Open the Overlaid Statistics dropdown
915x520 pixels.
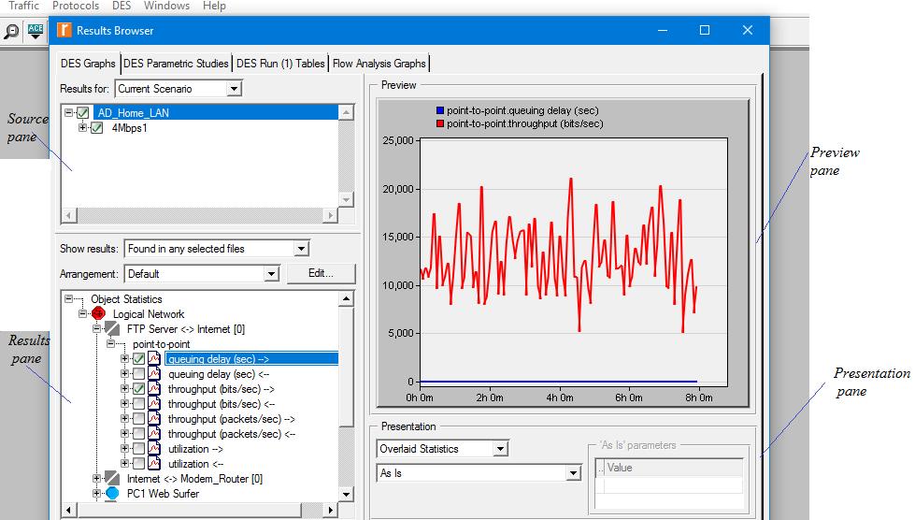click(x=500, y=449)
